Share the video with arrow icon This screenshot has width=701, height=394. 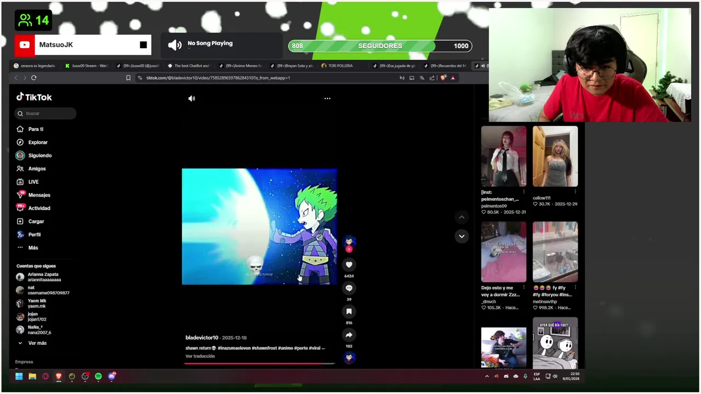point(349,335)
